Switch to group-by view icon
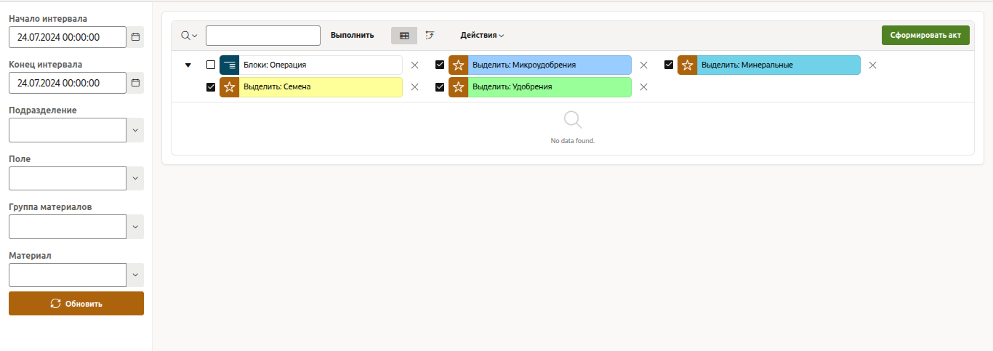This screenshot has height=351, width=993. click(x=430, y=35)
